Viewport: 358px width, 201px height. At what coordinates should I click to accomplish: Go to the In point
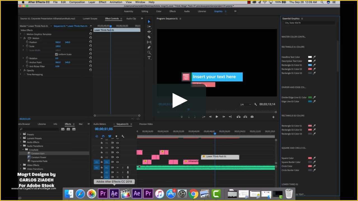[x=204, y=117]
